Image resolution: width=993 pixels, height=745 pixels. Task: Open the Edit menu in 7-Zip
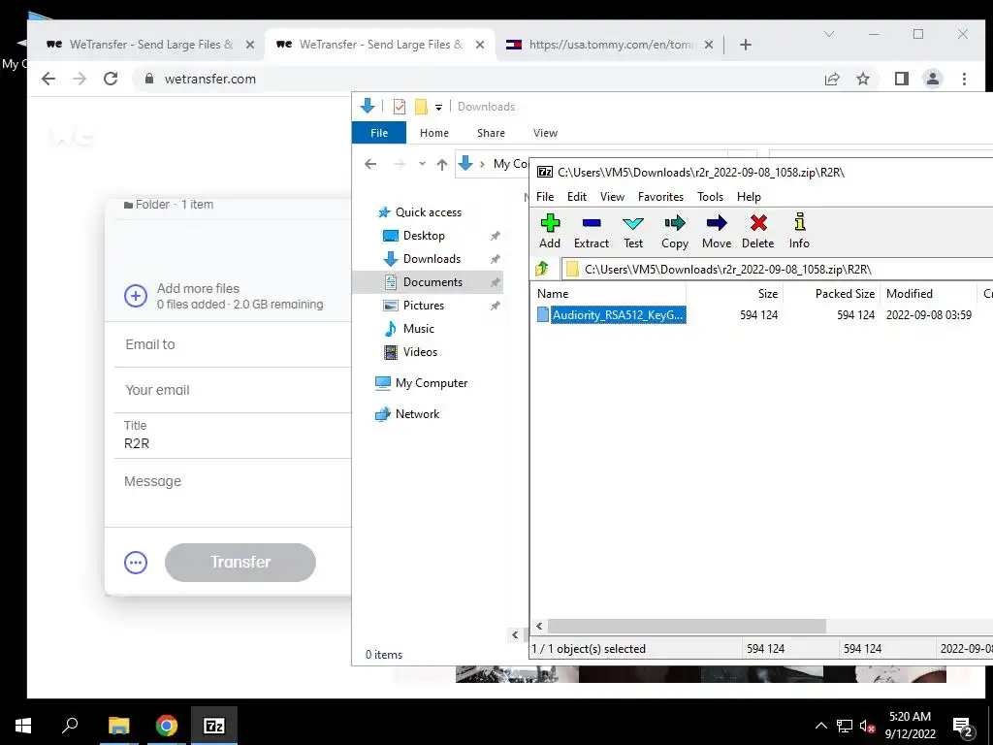coord(576,197)
